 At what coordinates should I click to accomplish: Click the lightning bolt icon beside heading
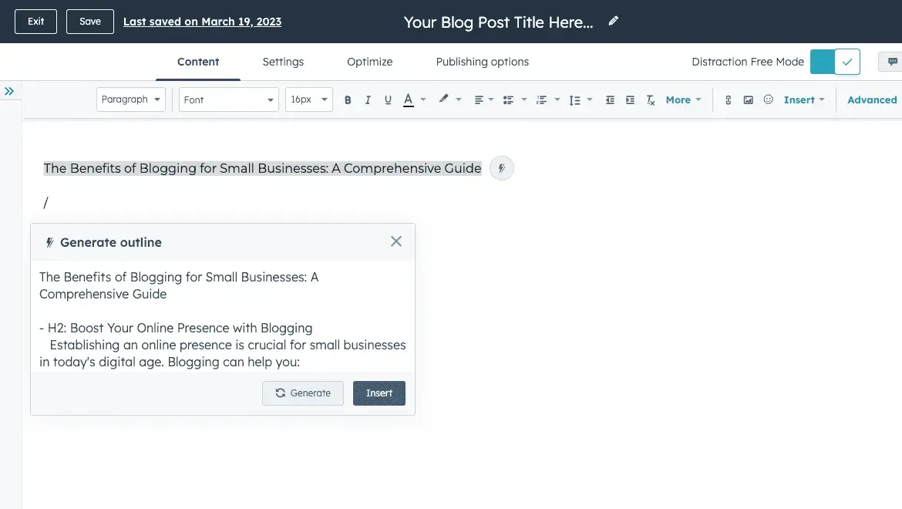(x=502, y=168)
